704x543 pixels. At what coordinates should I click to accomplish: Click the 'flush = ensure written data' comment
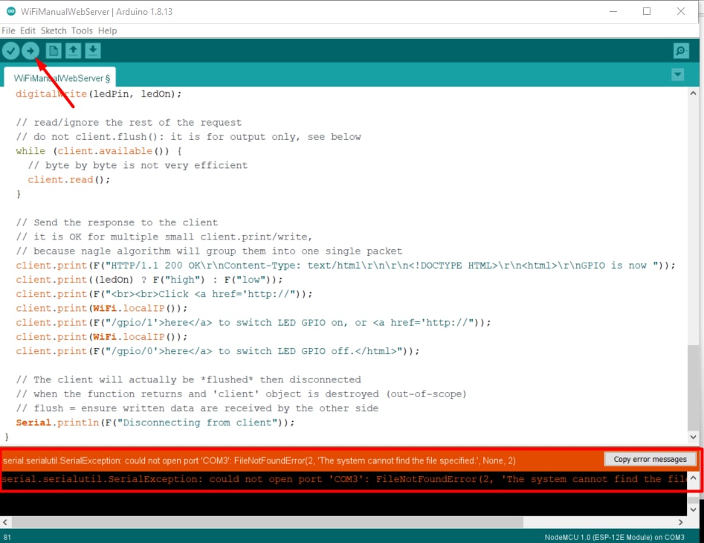tap(197, 408)
